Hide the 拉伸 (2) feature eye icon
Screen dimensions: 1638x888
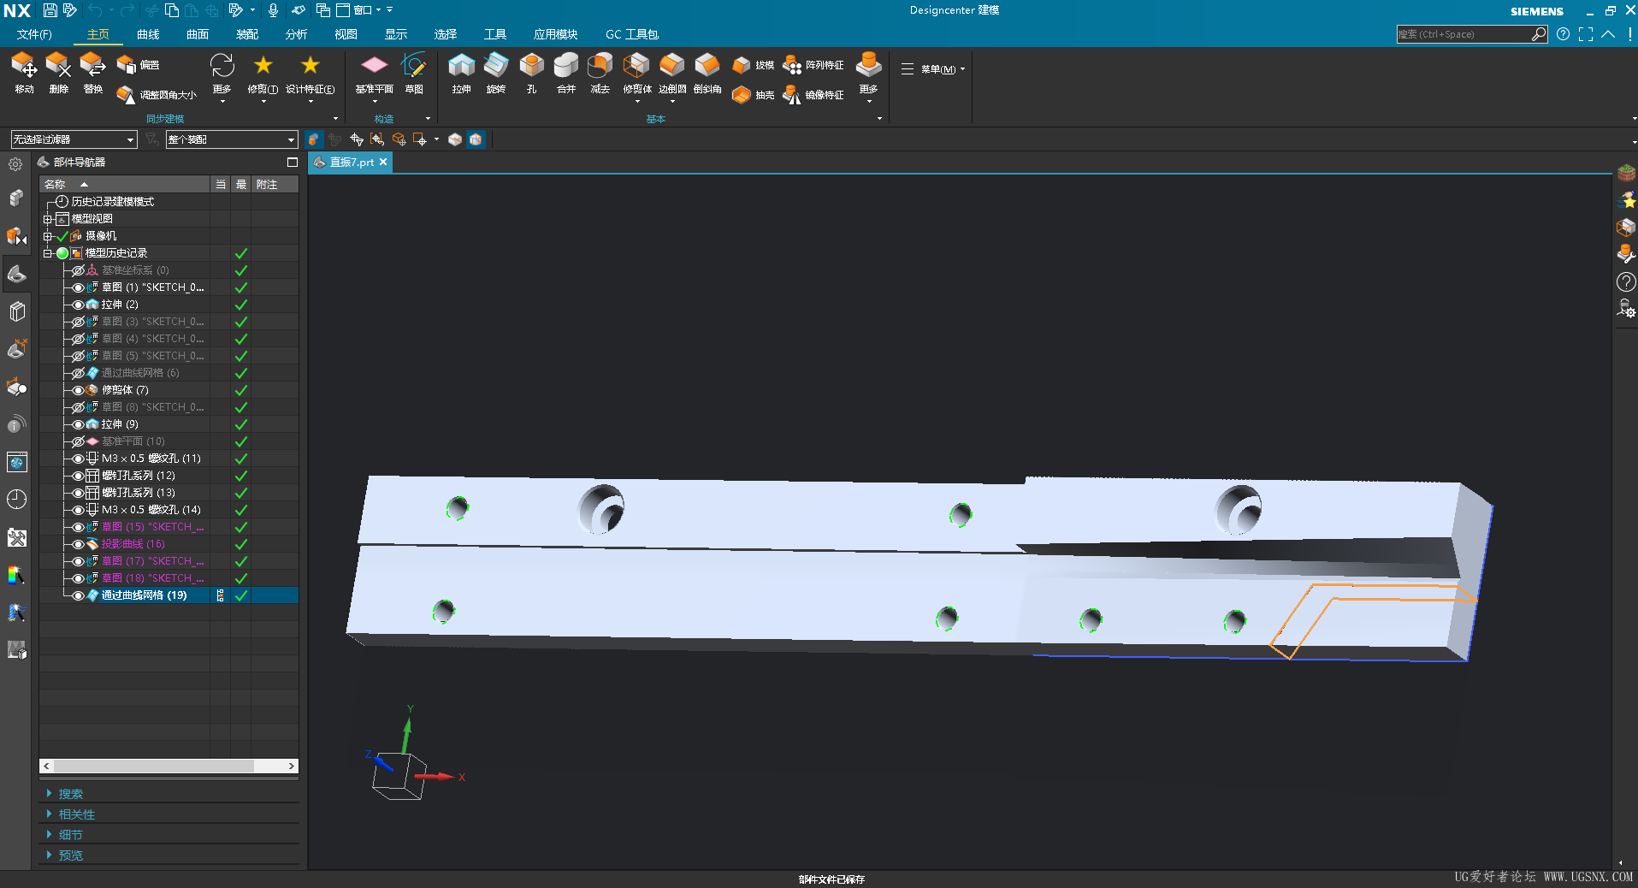[78, 305]
